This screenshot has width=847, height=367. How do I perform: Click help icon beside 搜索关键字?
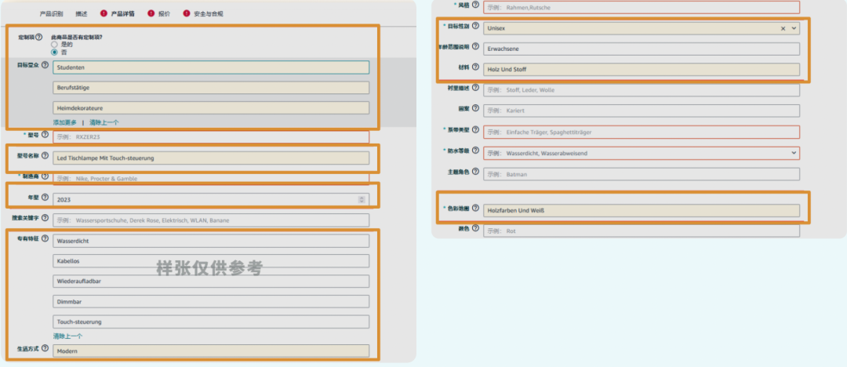click(x=45, y=219)
